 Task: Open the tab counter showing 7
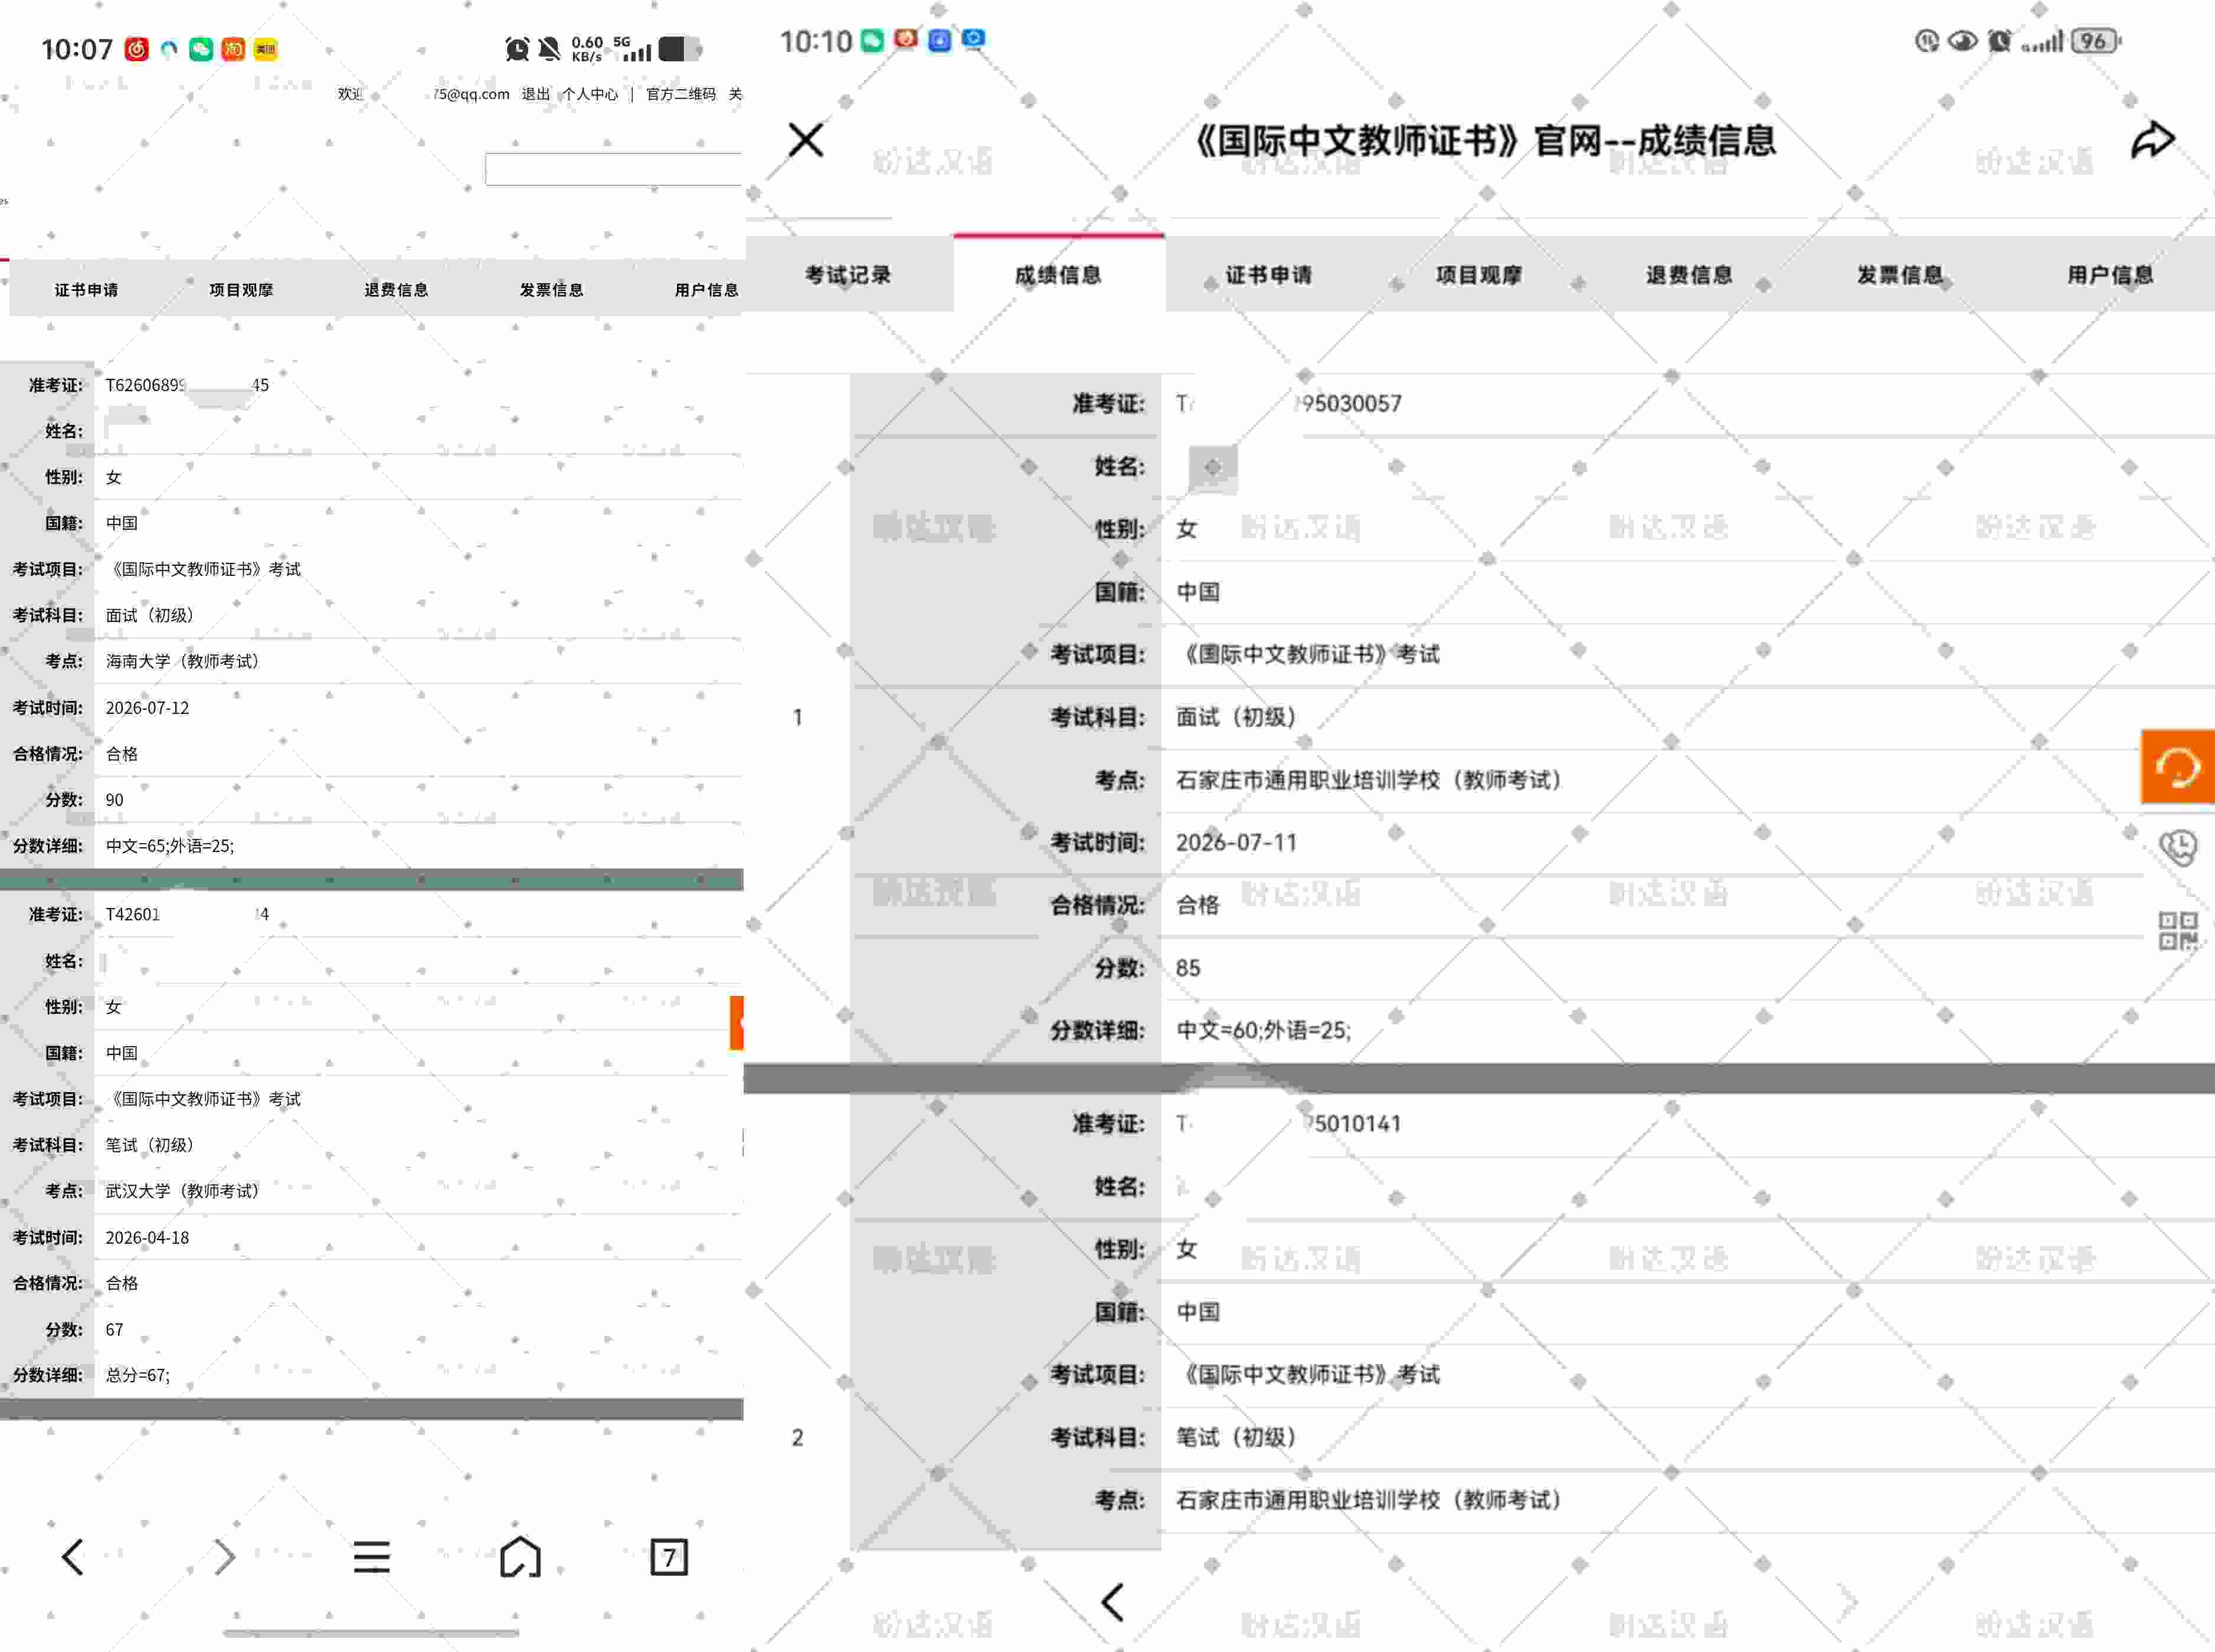668,1556
